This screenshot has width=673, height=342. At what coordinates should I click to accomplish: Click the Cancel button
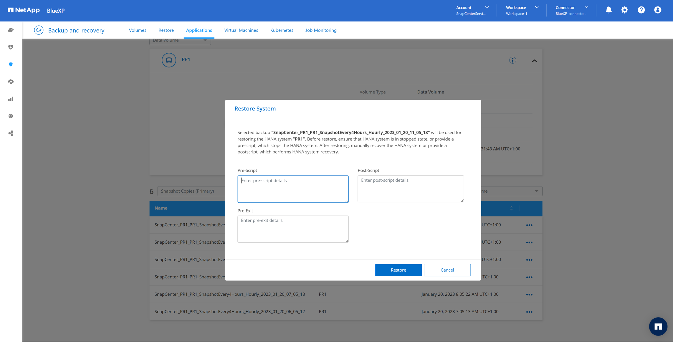point(447,270)
